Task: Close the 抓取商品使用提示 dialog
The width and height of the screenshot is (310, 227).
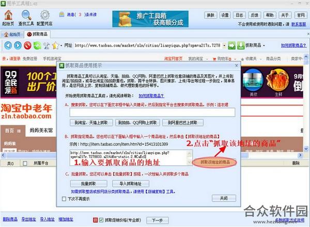Action: 237,66
